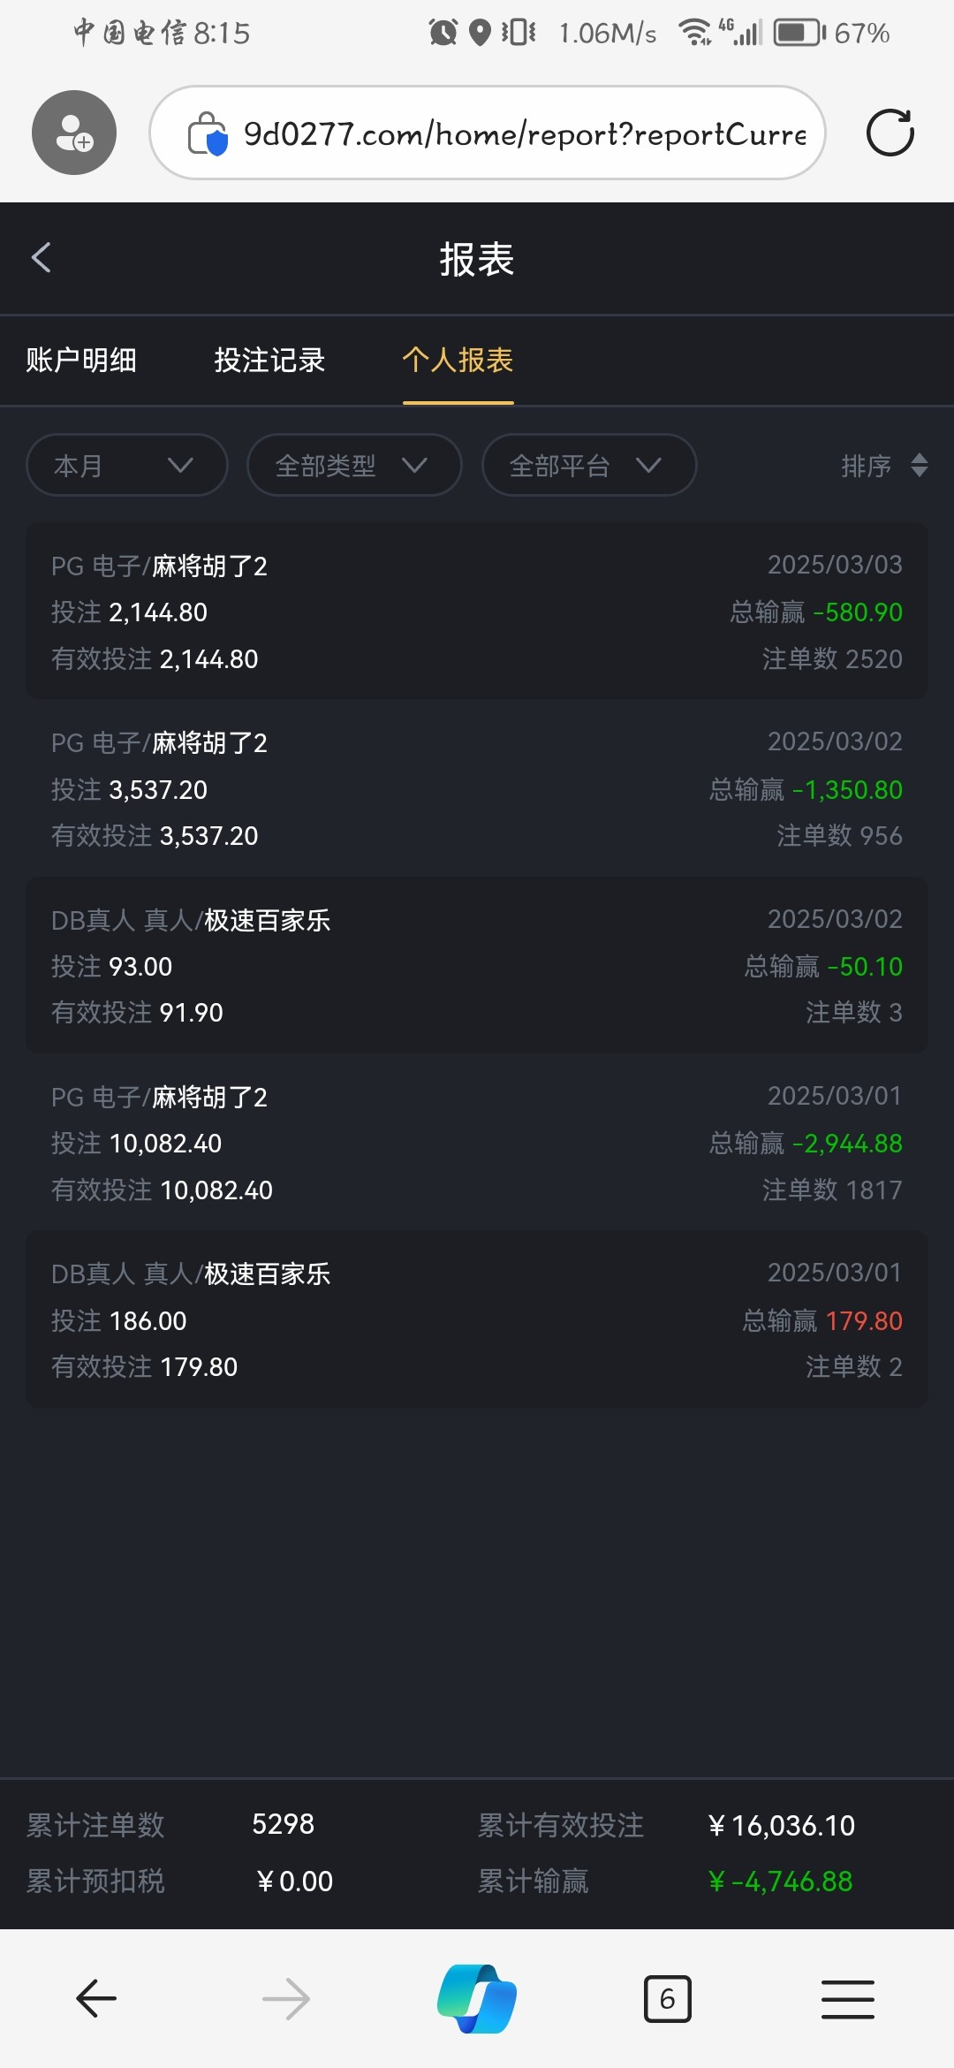
Task: Expand the 全部平台 platform dropdown
Action: point(588,465)
